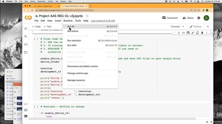Click the Share button
The height and width of the screenshot is (124, 222).
188,18
